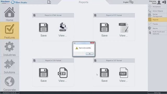Open the Features section
Image resolution: width=167 pixels, height=94 pixels.
[9, 31]
